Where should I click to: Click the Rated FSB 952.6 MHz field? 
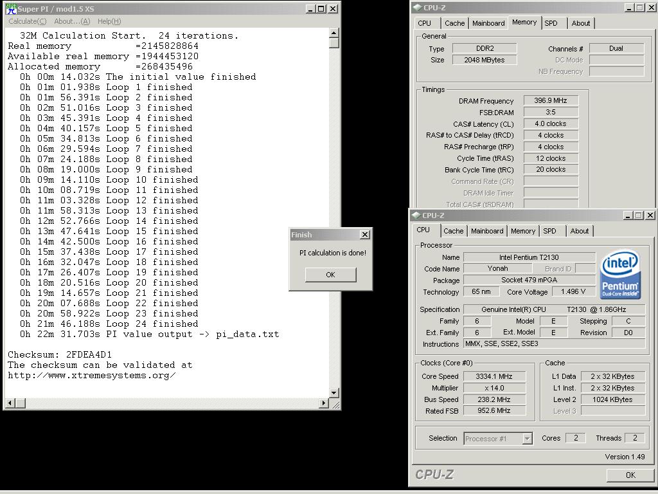[494, 411]
